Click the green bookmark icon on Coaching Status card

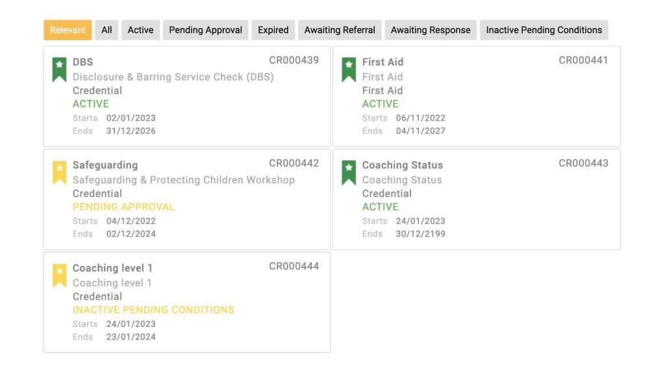coord(349,173)
